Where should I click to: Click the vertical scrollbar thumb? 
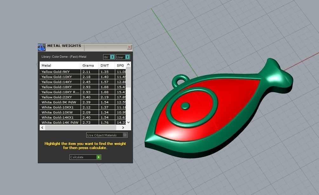[128, 77]
